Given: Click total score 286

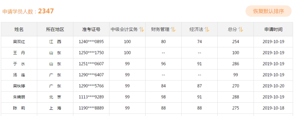Looking at the screenshot, I should [x=236, y=64].
